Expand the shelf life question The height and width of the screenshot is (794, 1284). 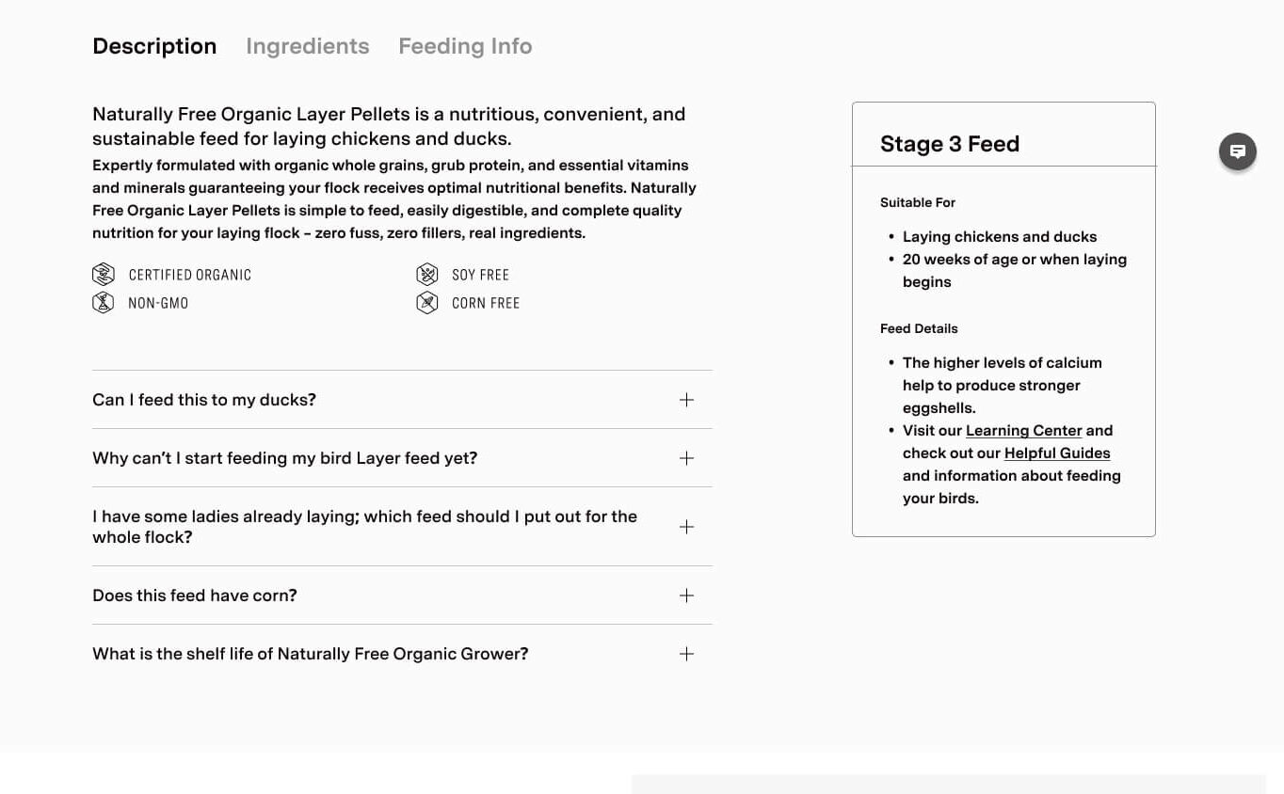tap(311, 654)
